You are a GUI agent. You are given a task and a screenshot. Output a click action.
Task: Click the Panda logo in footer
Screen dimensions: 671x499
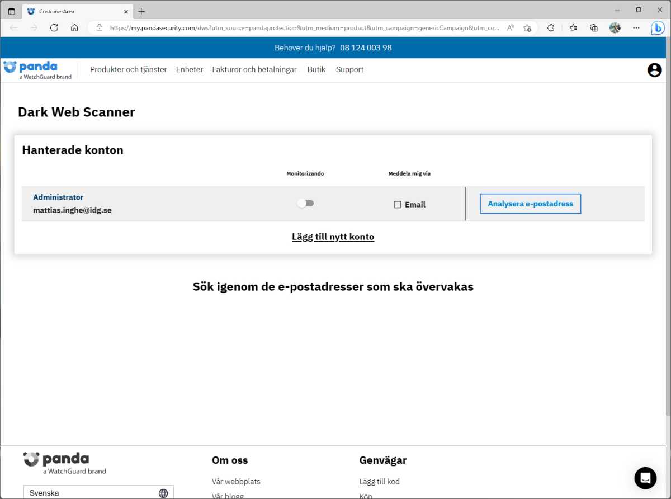64,463
